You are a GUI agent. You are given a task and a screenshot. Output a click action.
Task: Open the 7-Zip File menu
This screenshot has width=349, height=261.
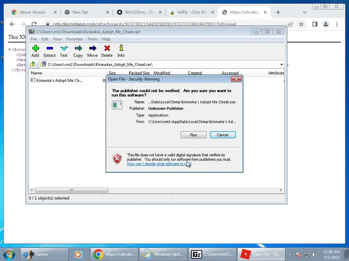click(x=34, y=39)
